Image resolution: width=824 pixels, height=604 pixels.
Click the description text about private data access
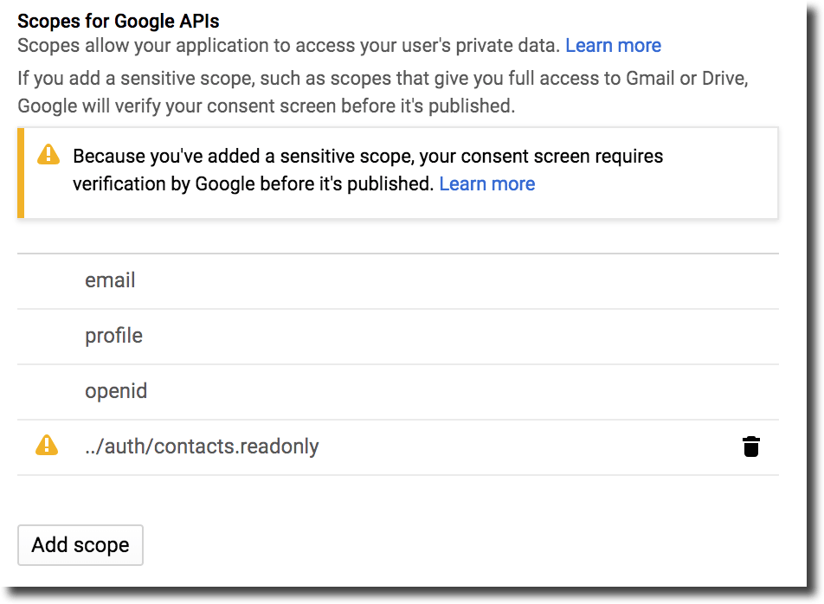click(x=286, y=45)
